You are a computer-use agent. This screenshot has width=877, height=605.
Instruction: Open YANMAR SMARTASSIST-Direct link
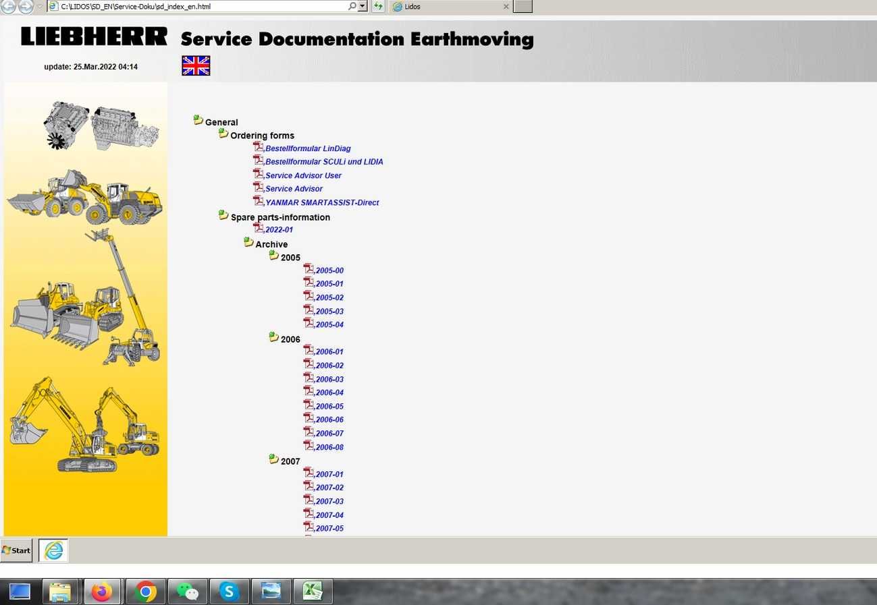[322, 202]
